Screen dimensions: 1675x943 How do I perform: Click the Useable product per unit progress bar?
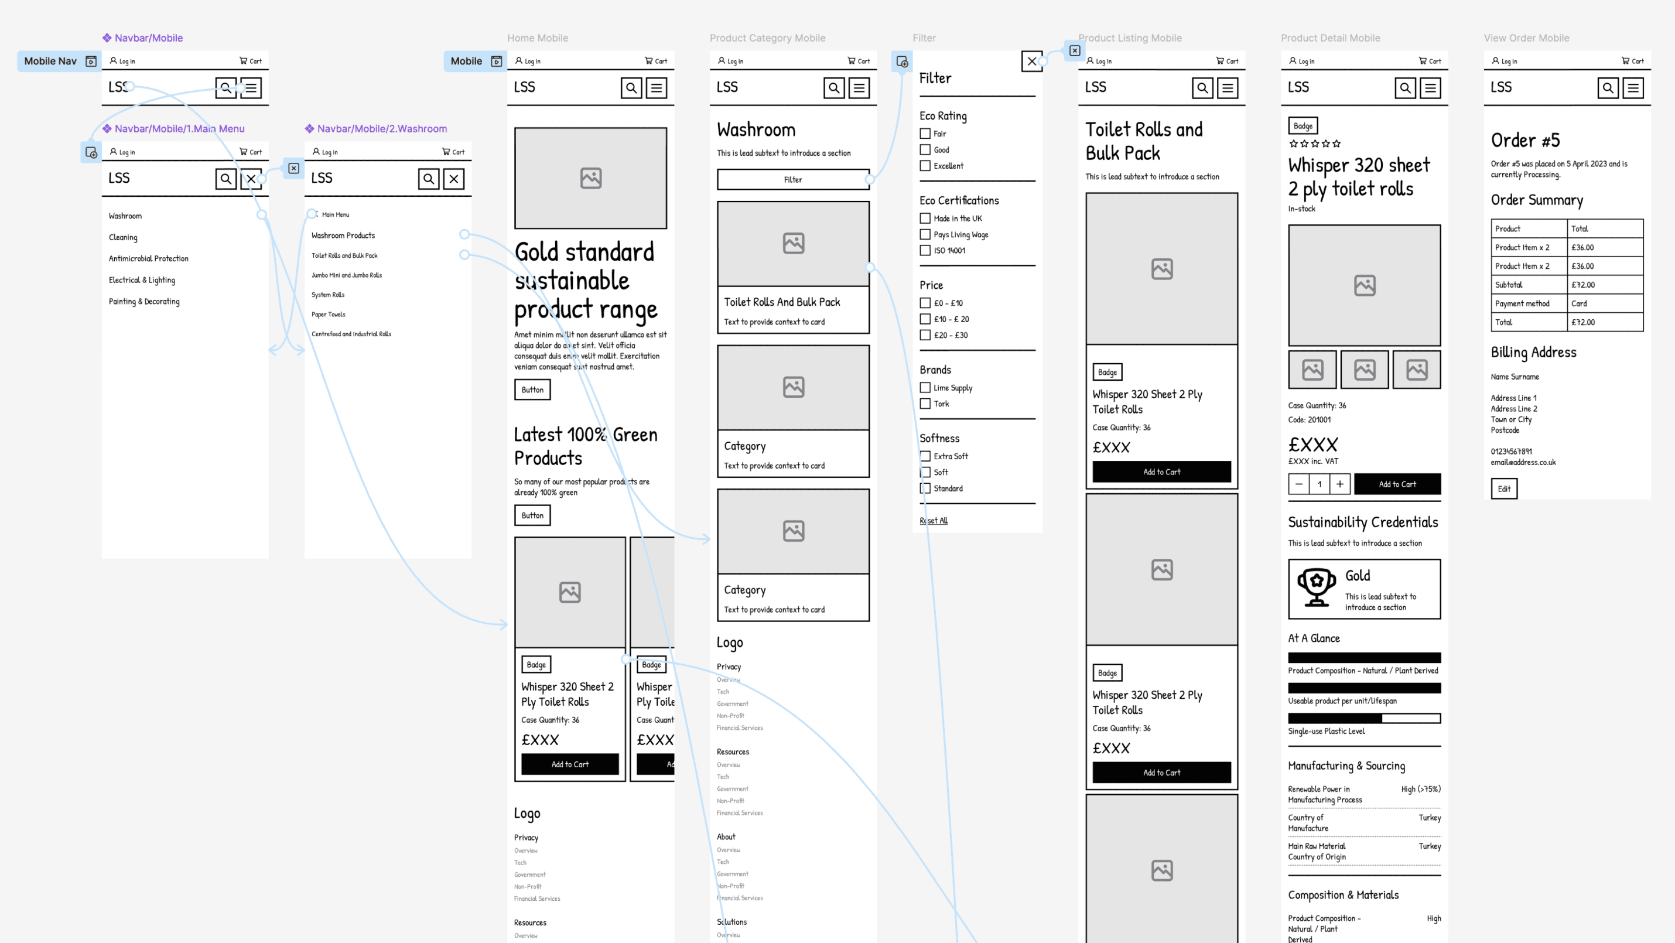pyautogui.click(x=1364, y=688)
